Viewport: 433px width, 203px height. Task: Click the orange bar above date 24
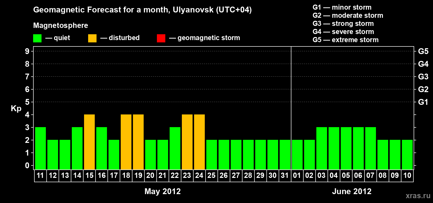coord(199,142)
